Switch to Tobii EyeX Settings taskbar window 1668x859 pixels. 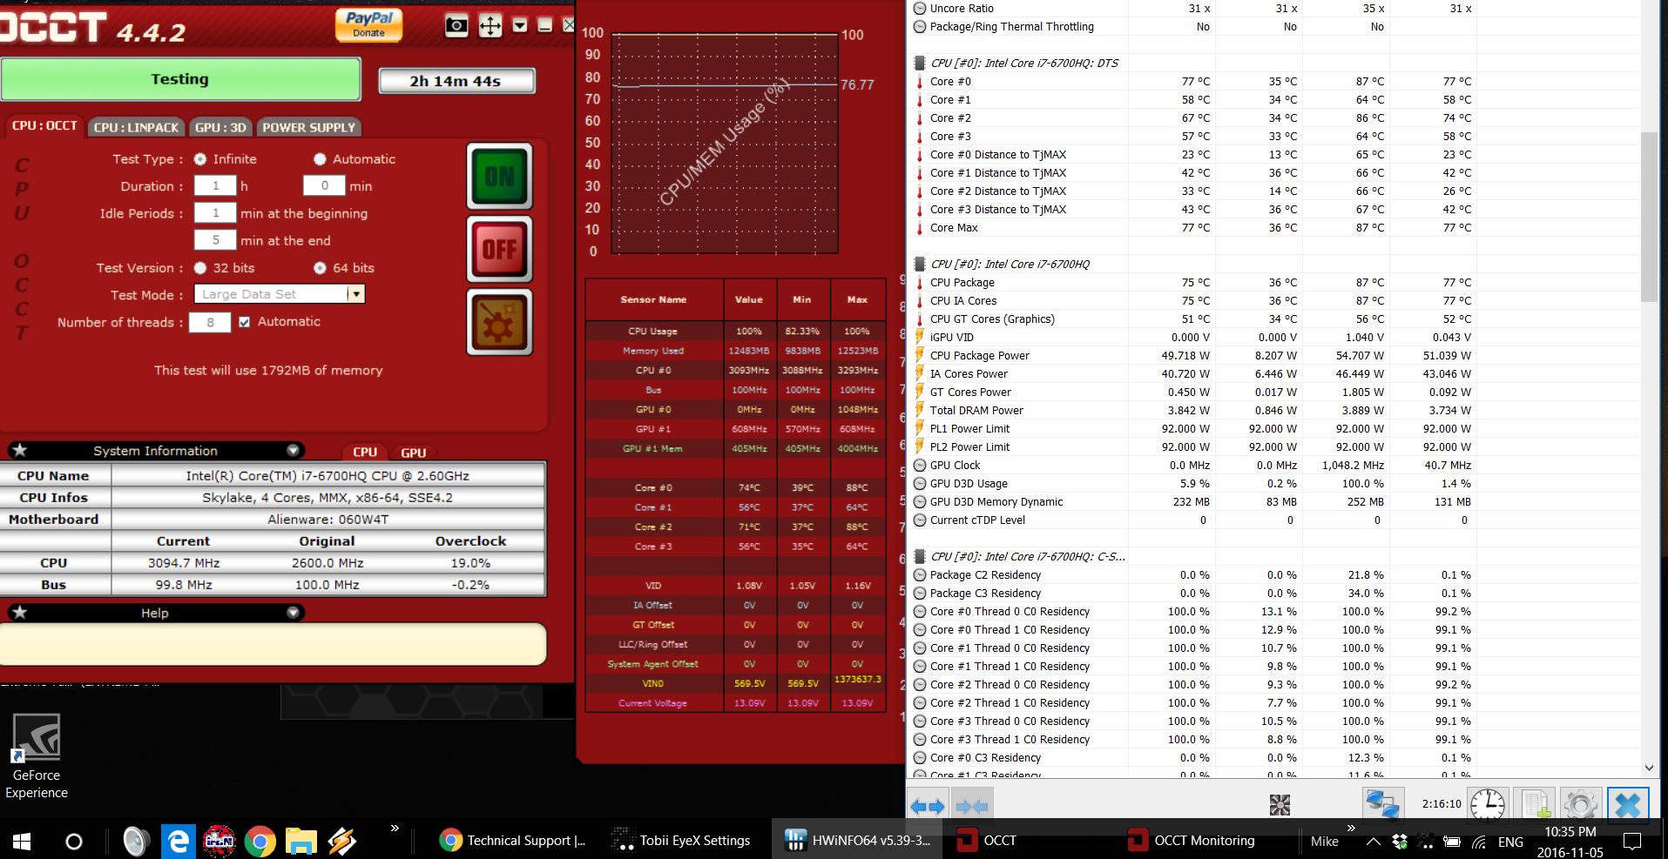pos(684,840)
